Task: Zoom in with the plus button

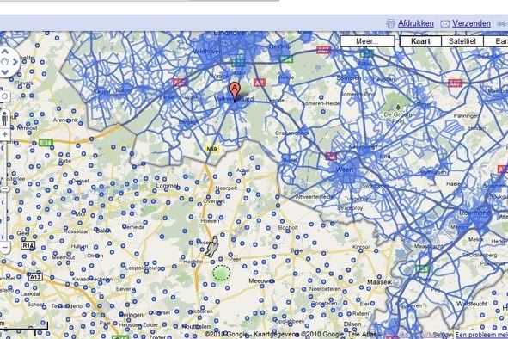Action: click(x=4, y=134)
